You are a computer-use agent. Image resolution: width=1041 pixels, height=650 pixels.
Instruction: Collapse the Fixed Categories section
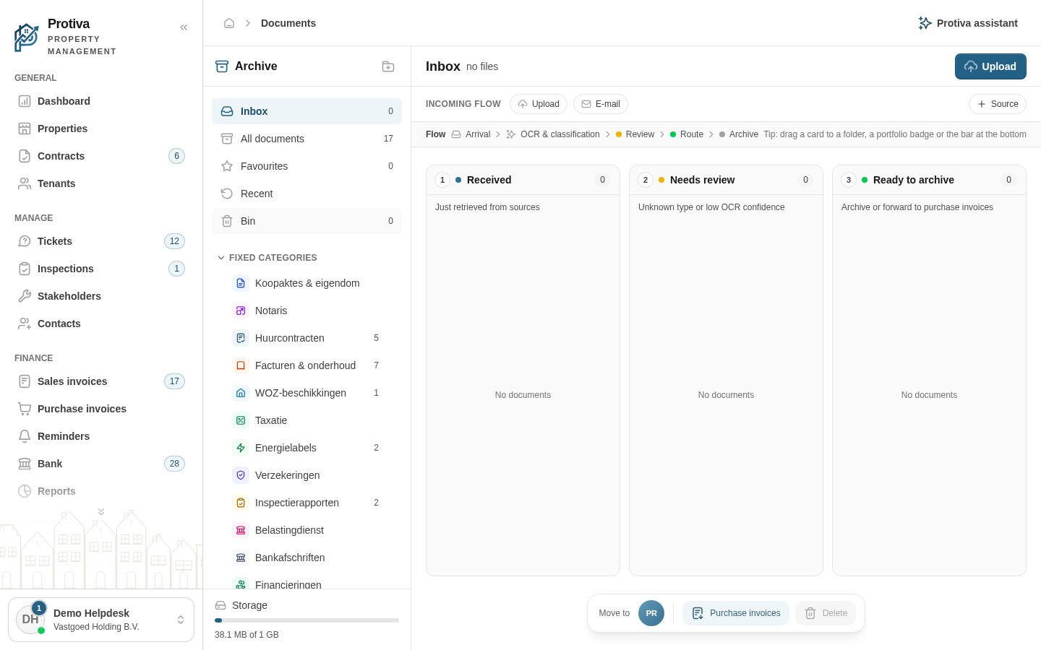pyautogui.click(x=267, y=258)
